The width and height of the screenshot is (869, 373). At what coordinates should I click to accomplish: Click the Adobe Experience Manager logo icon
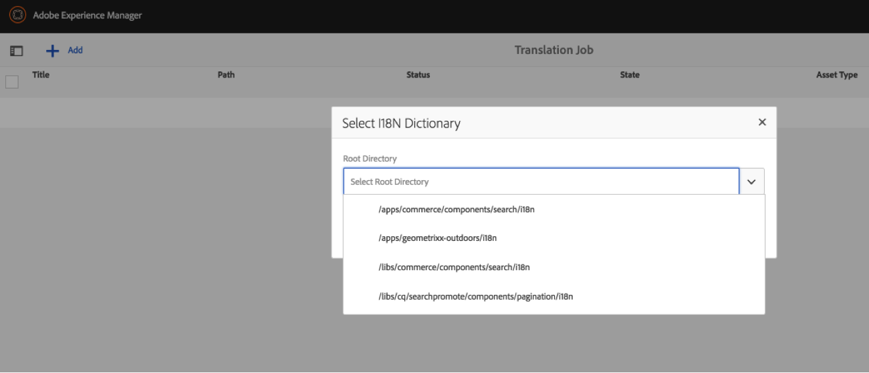16,15
